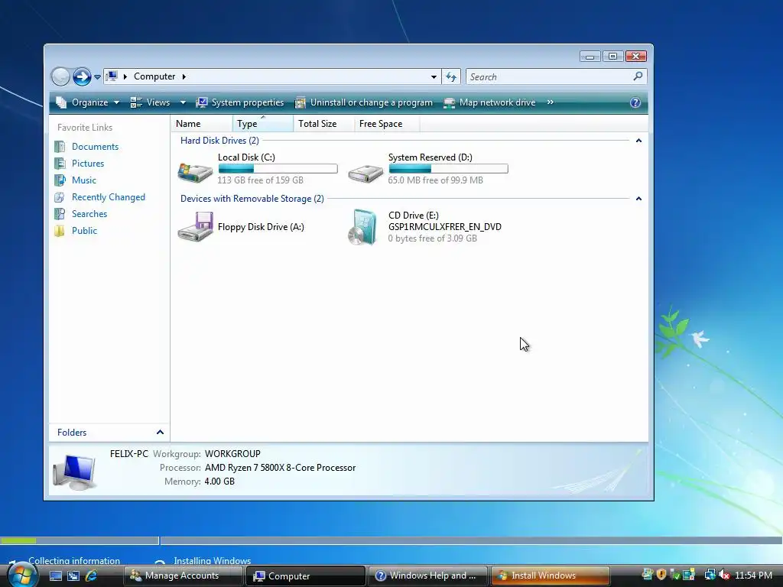Click the Devices with Removable Storage heading
Image resolution: width=783 pixels, height=587 pixels.
252,199
